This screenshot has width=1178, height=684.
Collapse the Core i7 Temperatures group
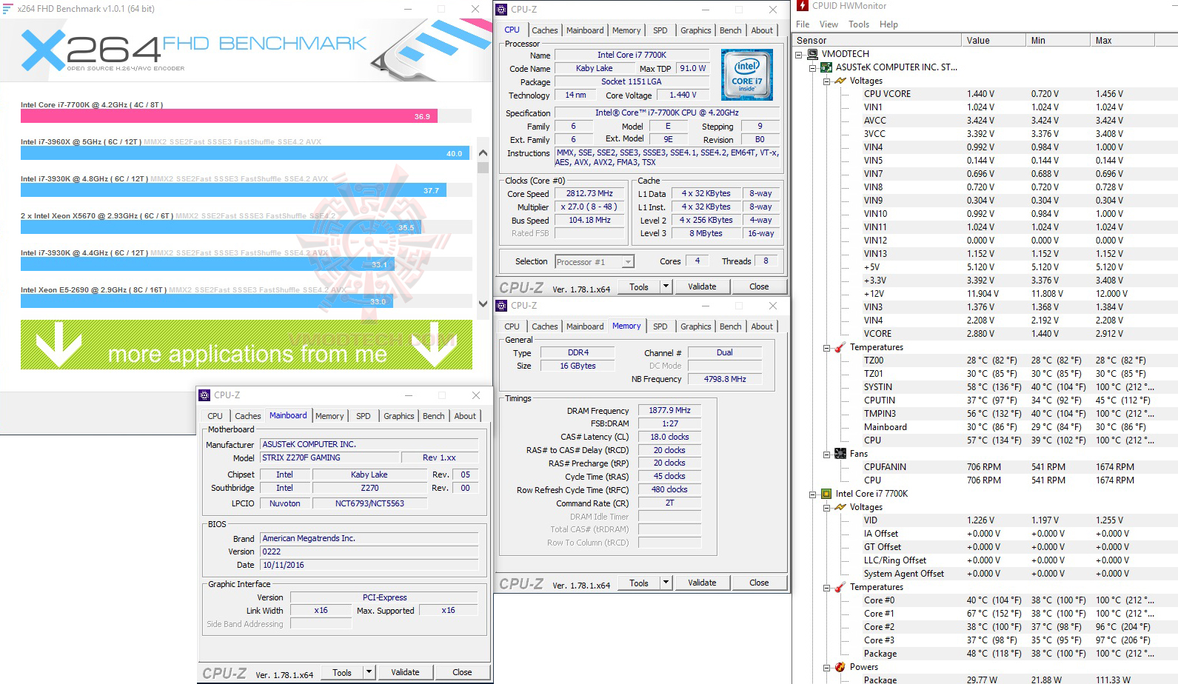[x=826, y=587]
